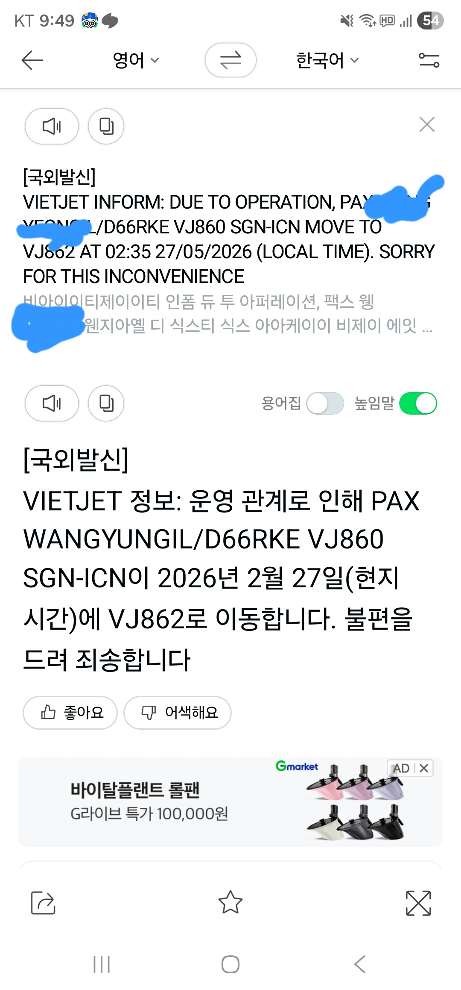461x990 pixels.
Task: Open the 한국어 target language dropdown
Action: [327, 60]
